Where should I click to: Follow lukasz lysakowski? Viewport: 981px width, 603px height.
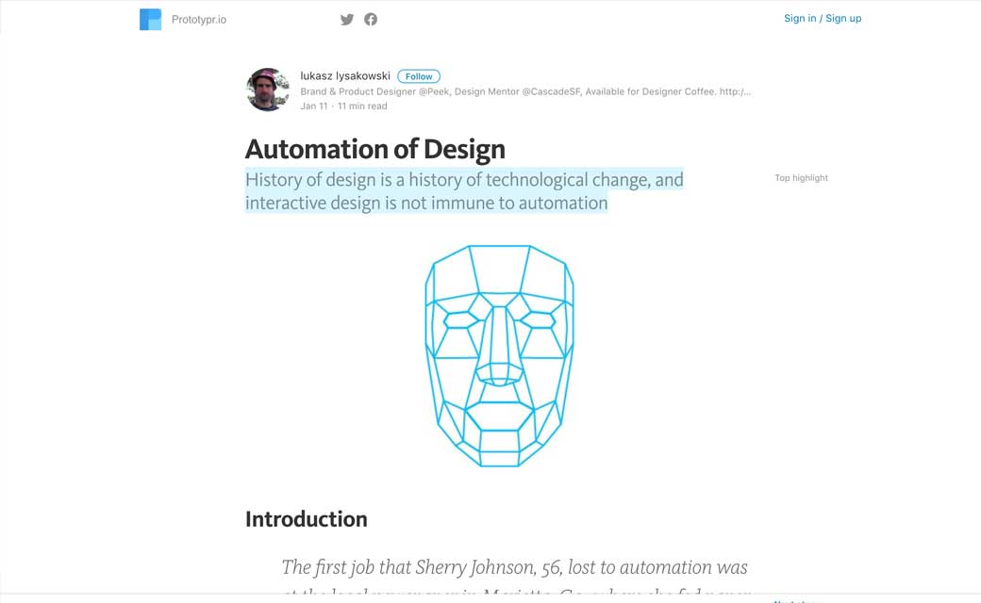point(419,76)
